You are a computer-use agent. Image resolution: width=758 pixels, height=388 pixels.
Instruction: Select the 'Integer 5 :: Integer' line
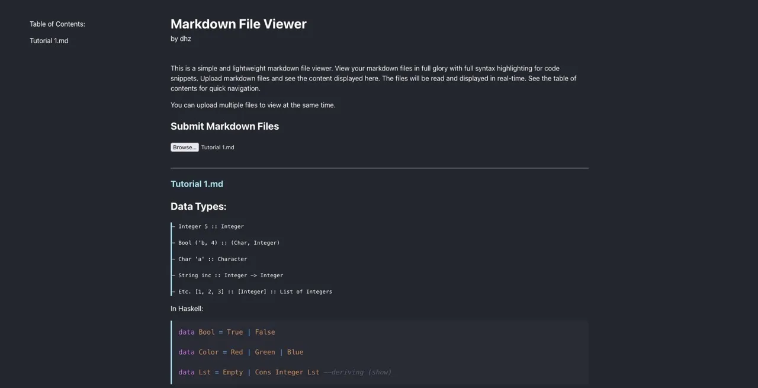tap(211, 226)
